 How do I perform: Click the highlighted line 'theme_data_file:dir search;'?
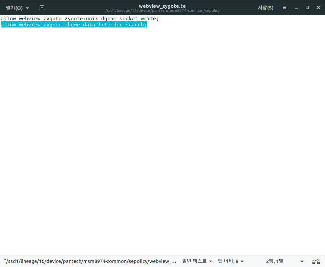tap(106, 25)
